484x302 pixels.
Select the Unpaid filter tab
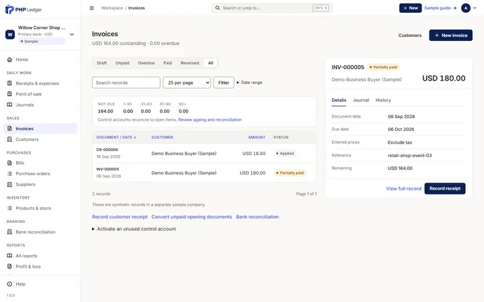tap(122, 63)
